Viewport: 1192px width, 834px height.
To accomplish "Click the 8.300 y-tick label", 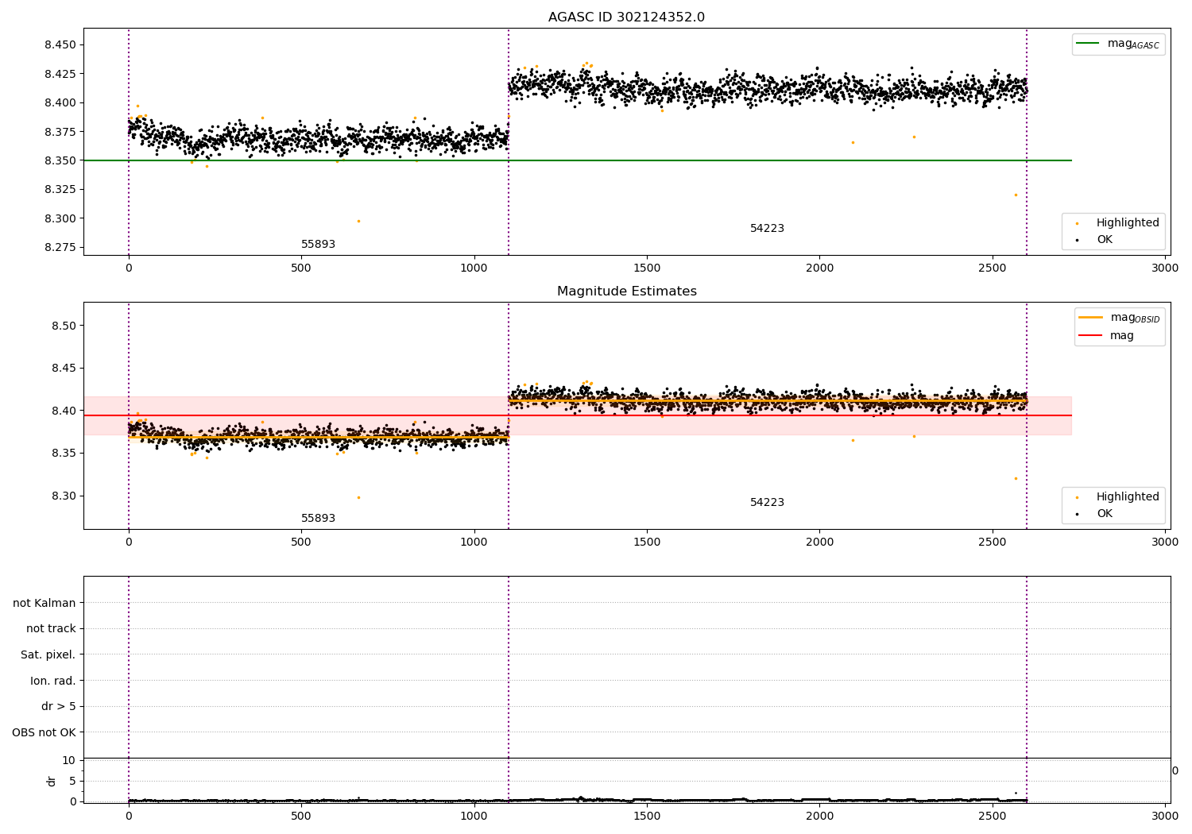I will [60, 219].
